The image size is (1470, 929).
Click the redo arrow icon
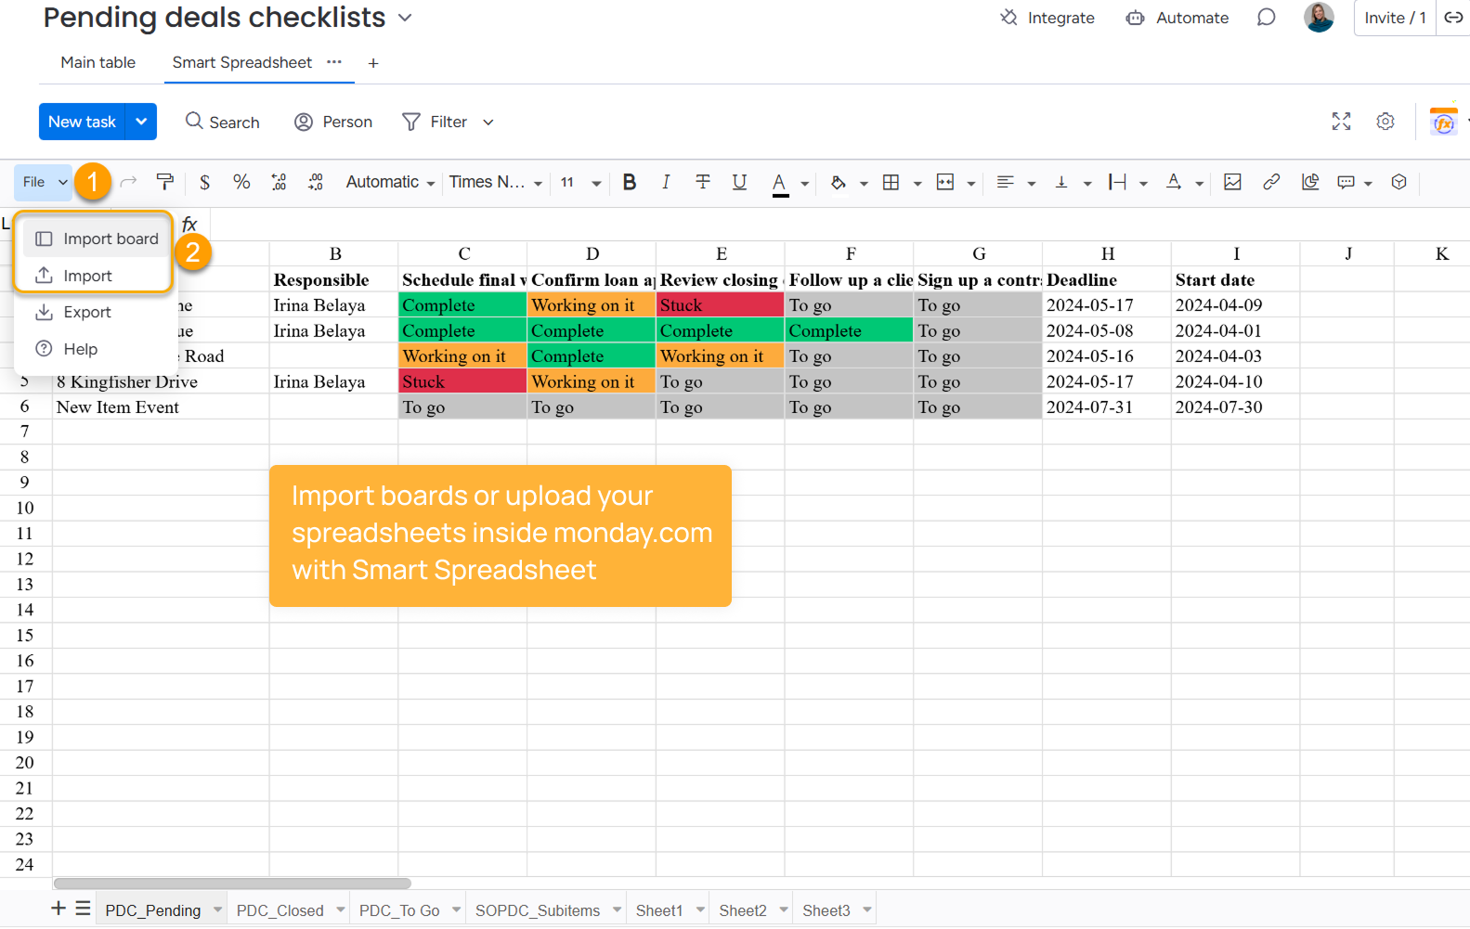(x=129, y=182)
